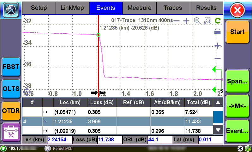Click the upper green trace marker arrow
This screenshot has width=252, height=152.
point(215,69)
